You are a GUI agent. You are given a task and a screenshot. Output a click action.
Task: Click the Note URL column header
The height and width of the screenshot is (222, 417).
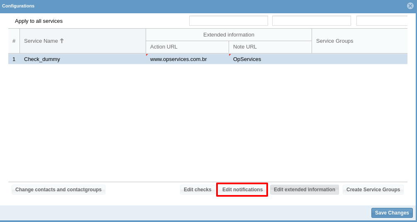click(245, 47)
